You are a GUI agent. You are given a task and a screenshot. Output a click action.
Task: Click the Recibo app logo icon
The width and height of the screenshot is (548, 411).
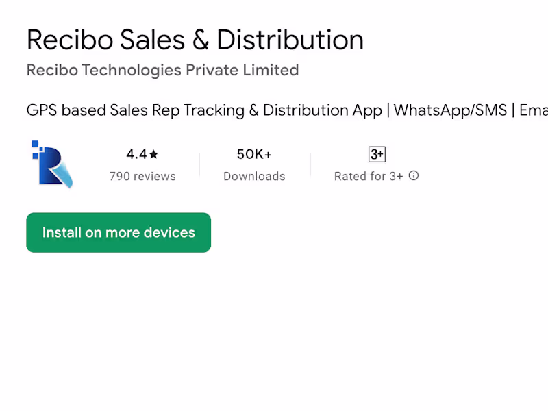tap(53, 164)
